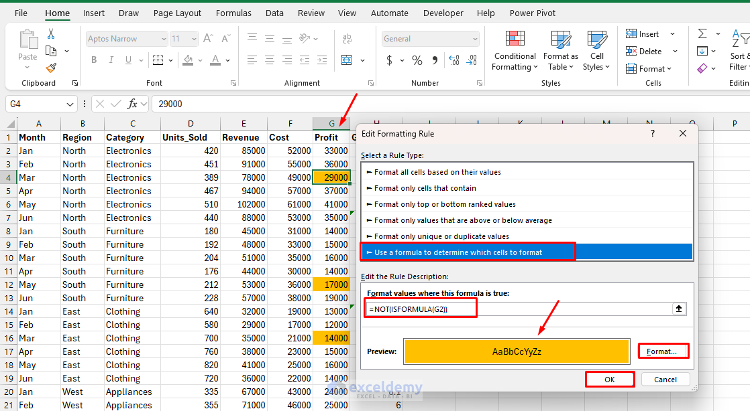Click the Fill down arrow icon

(702, 51)
